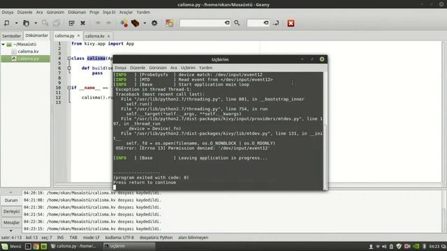
Task: Open the Dosya menu in Uçbirim window
Action: point(120,68)
